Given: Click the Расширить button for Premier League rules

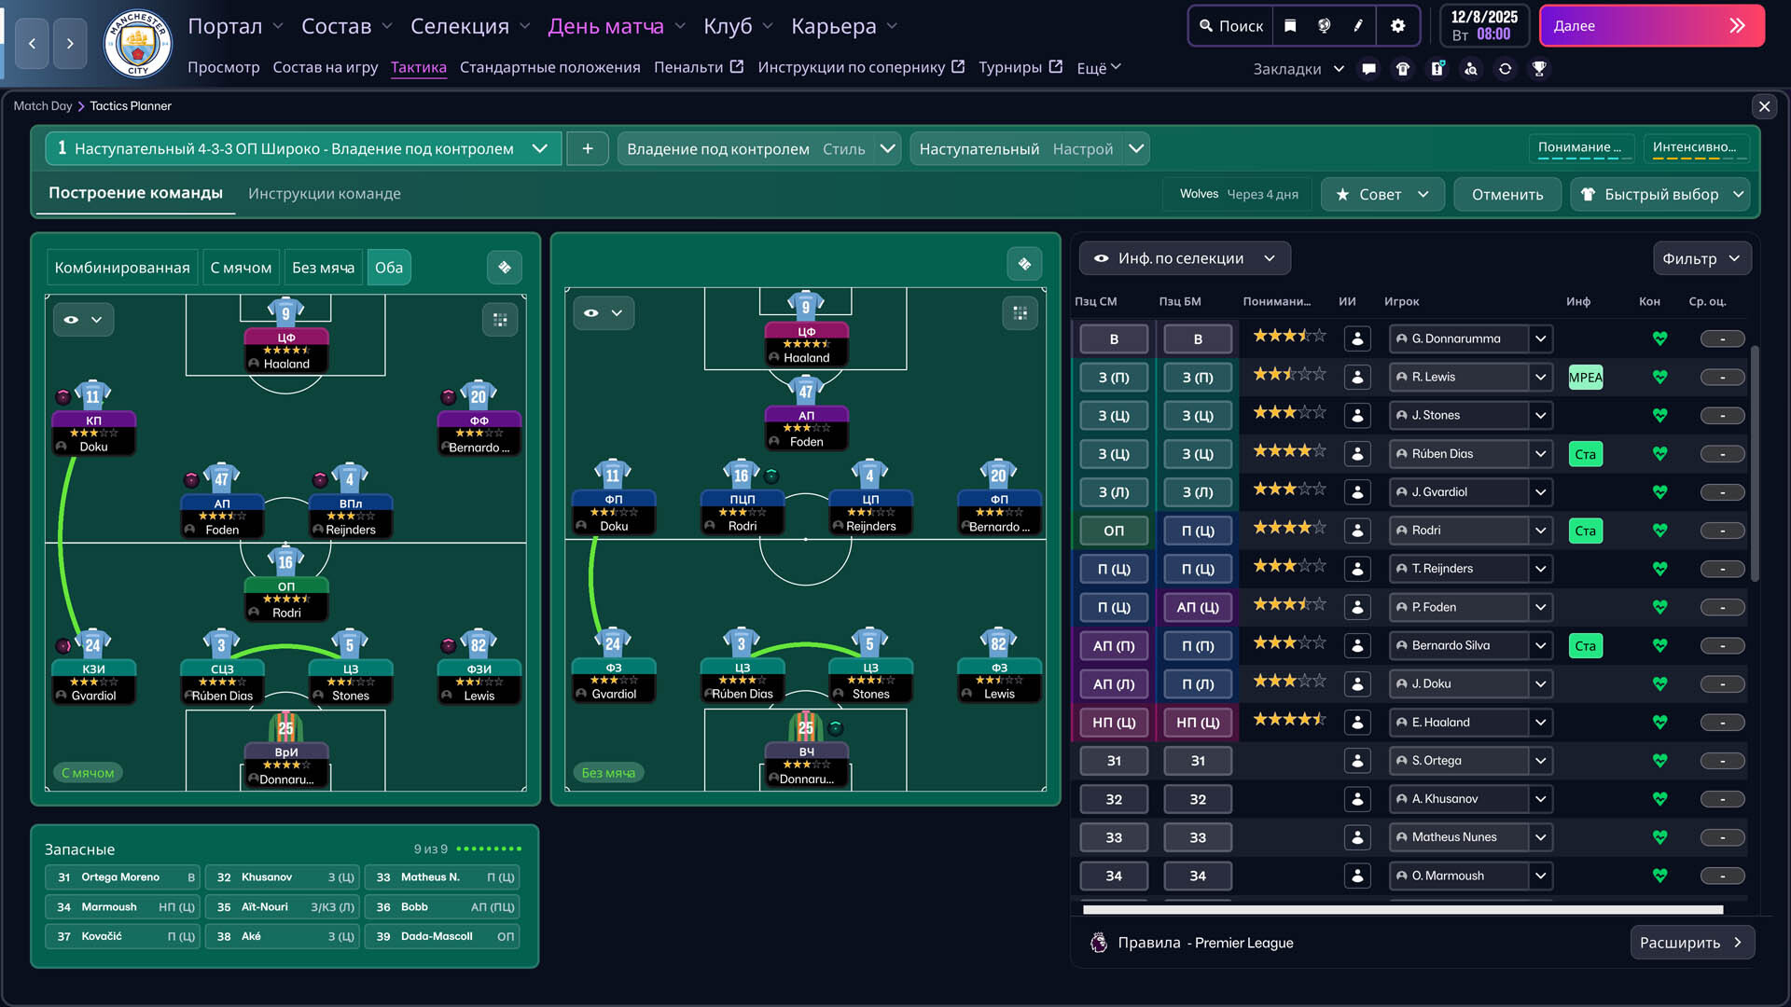Looking at the screenshot, I should tap(1691, 943).
